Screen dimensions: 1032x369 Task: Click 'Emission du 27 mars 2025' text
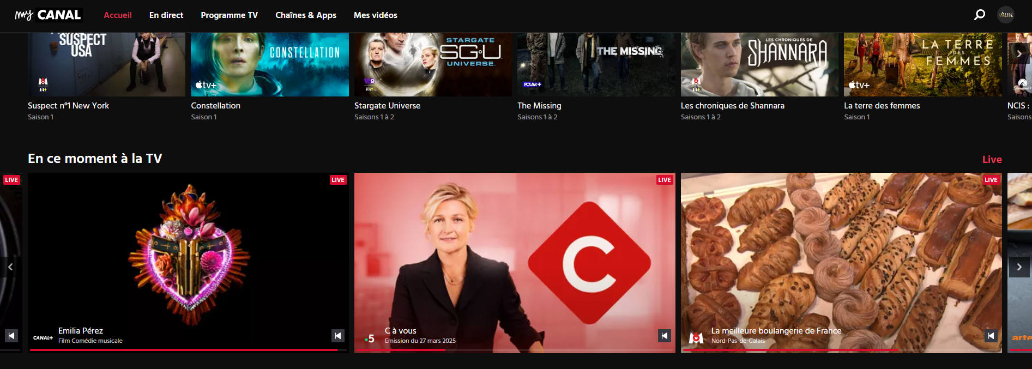[x=420, y=341]
